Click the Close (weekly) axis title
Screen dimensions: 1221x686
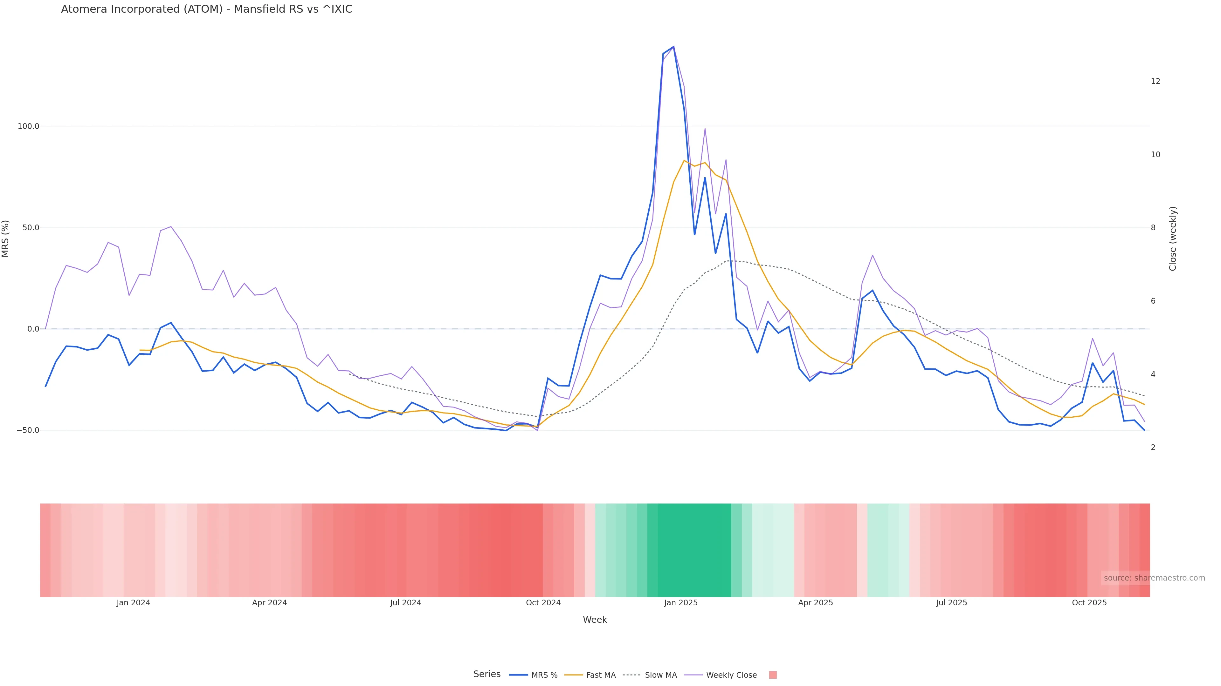1173,239
